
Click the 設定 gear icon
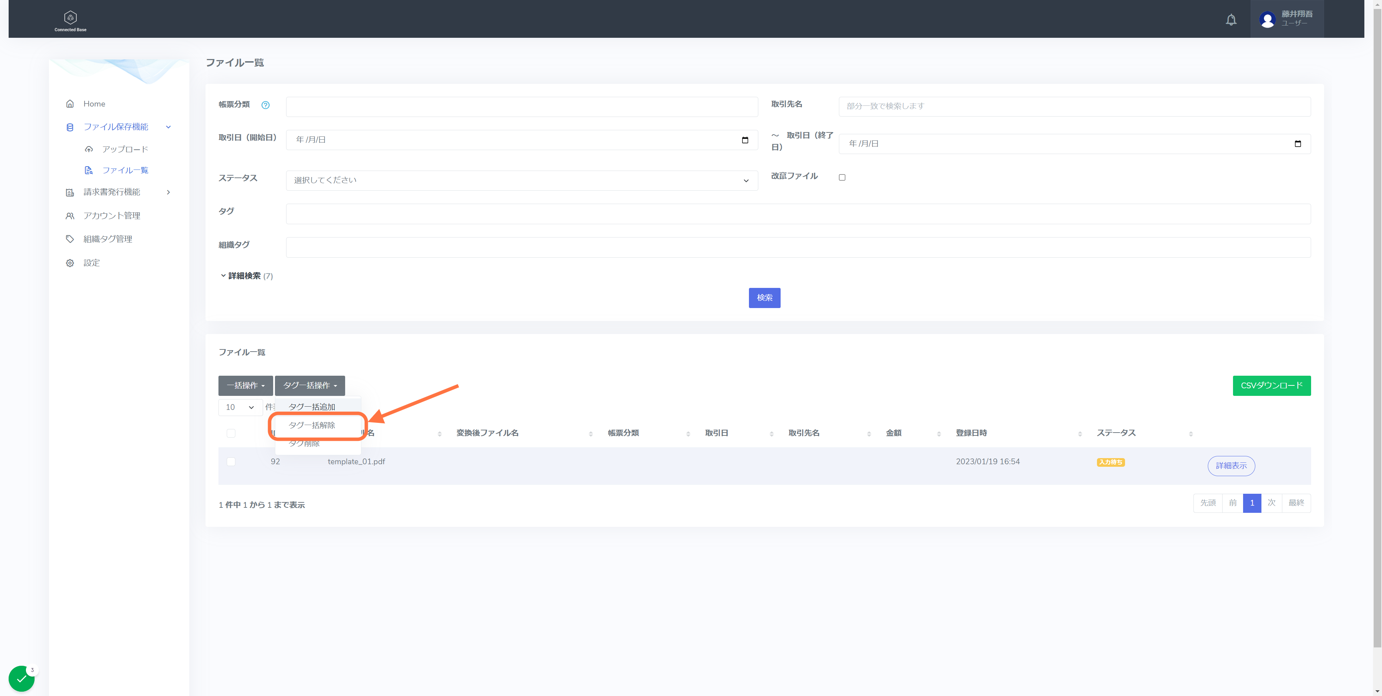click(x=70, y=263)
